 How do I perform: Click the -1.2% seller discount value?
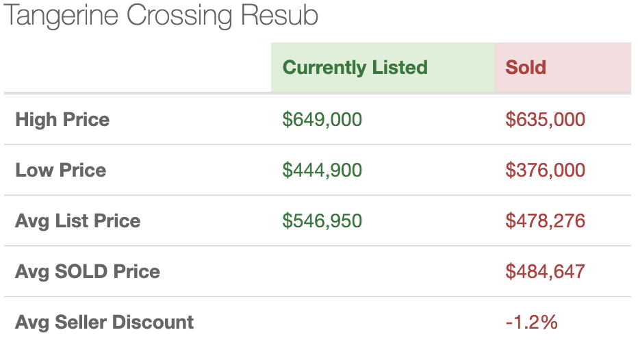click(531, 323)
